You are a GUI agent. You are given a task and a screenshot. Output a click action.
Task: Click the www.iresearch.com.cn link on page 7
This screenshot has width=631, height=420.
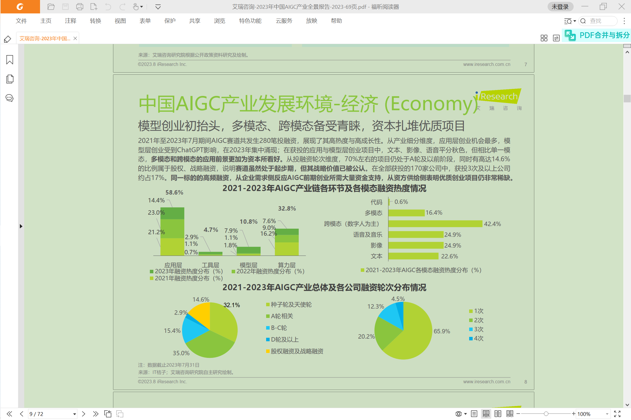(487, 64)
